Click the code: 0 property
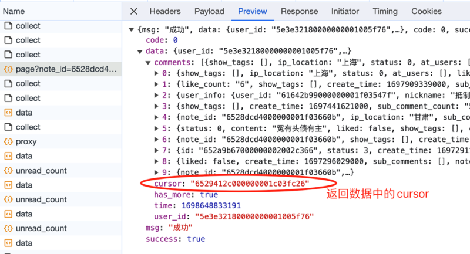470x254 pixels. 162,40
